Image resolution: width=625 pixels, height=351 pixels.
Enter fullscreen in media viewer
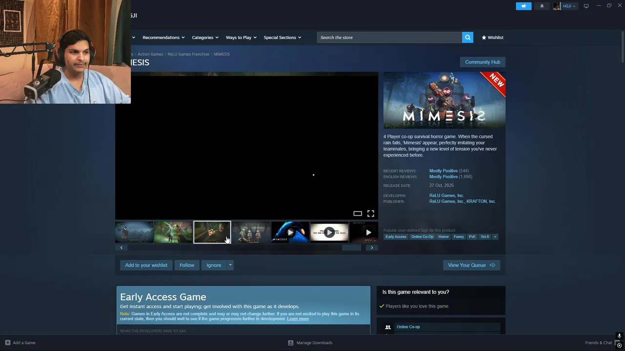[371, 214]
